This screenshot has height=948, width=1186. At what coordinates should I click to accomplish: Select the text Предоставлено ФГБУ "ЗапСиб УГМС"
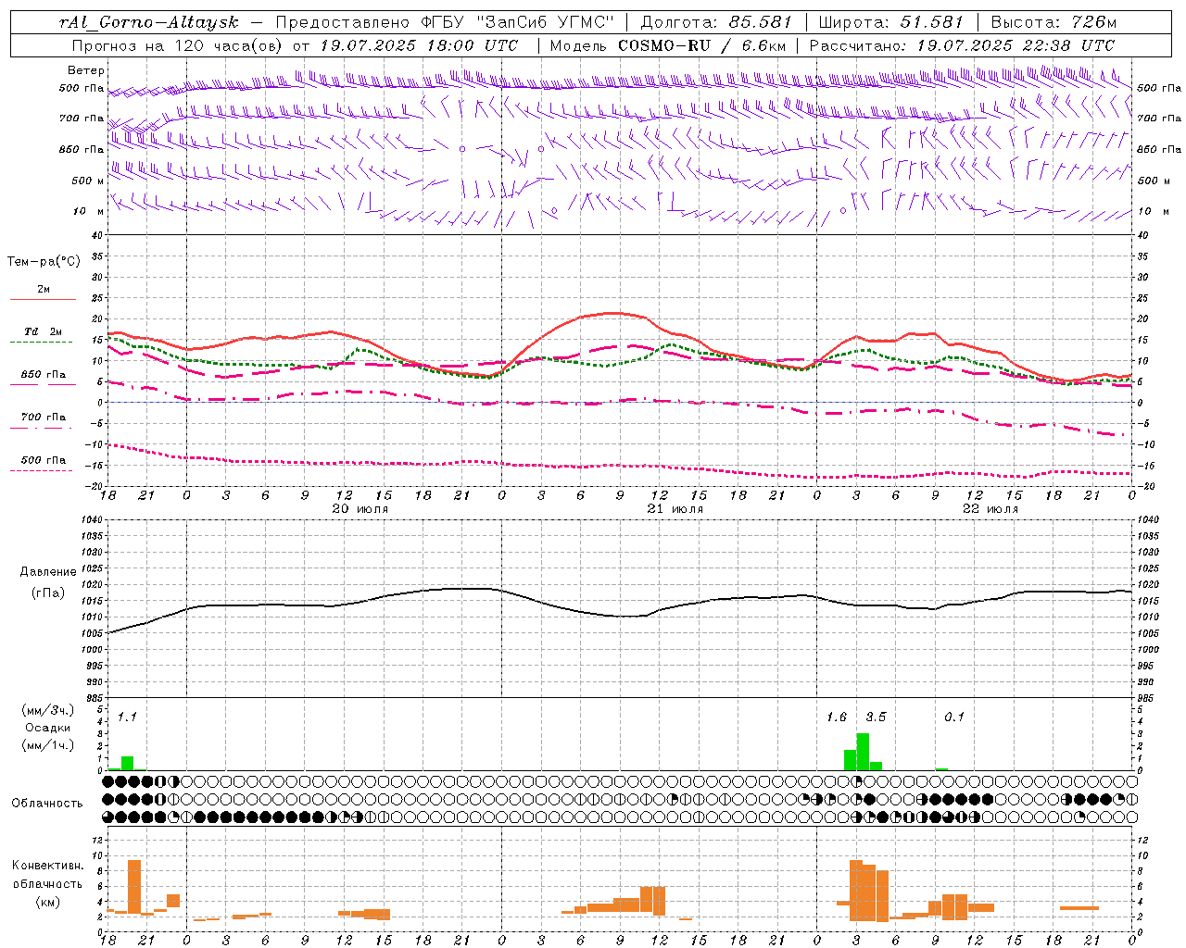448,22
